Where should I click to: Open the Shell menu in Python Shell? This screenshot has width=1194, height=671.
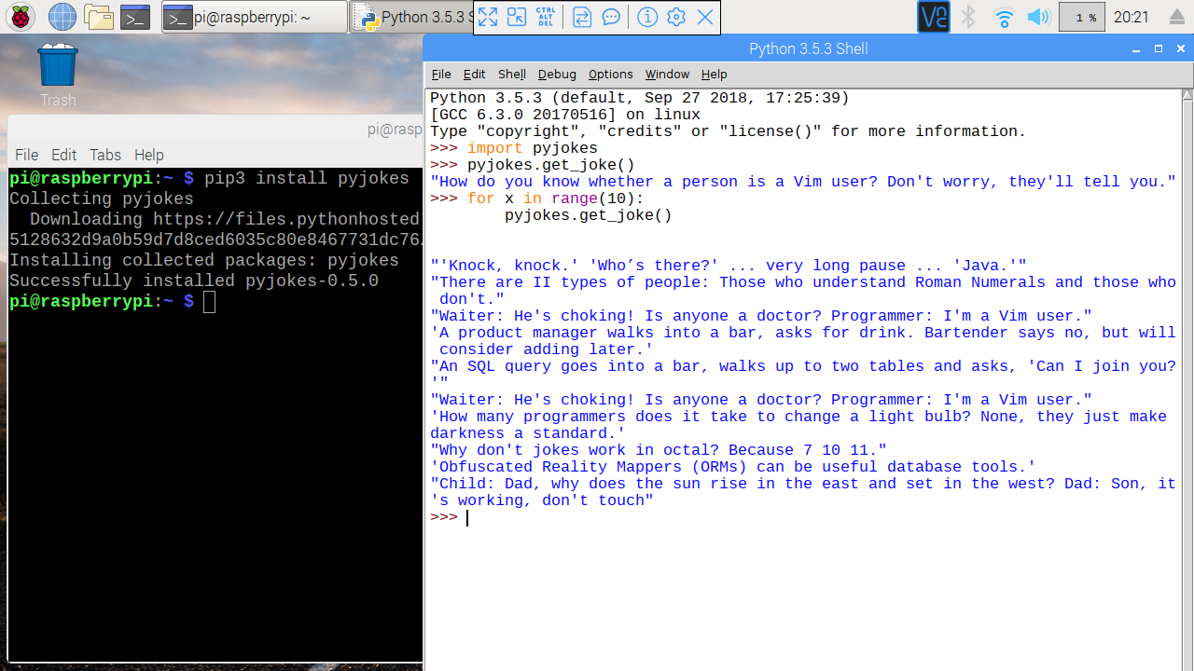[511, 75]
